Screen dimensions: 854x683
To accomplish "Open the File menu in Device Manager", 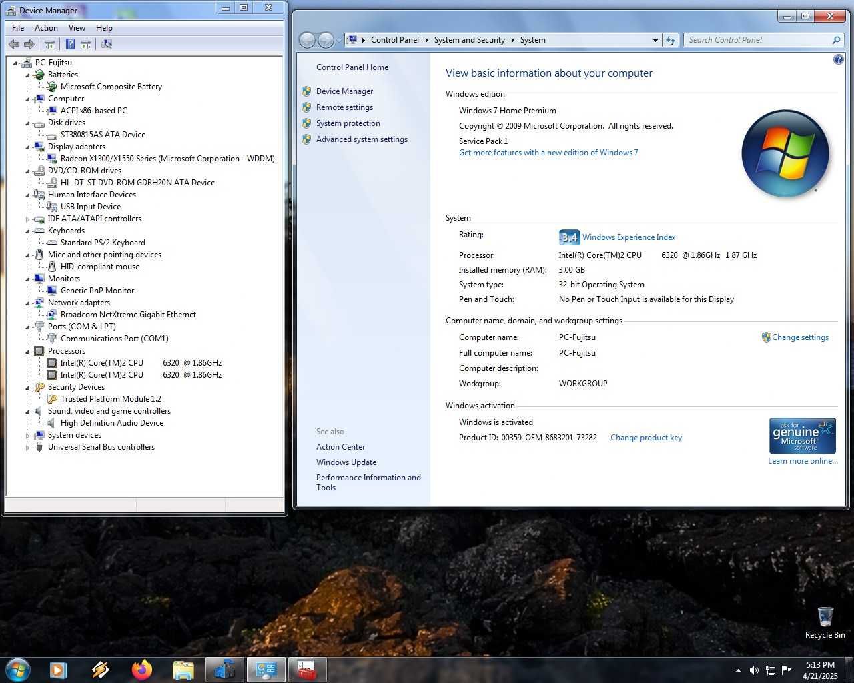I will (18, 28).
